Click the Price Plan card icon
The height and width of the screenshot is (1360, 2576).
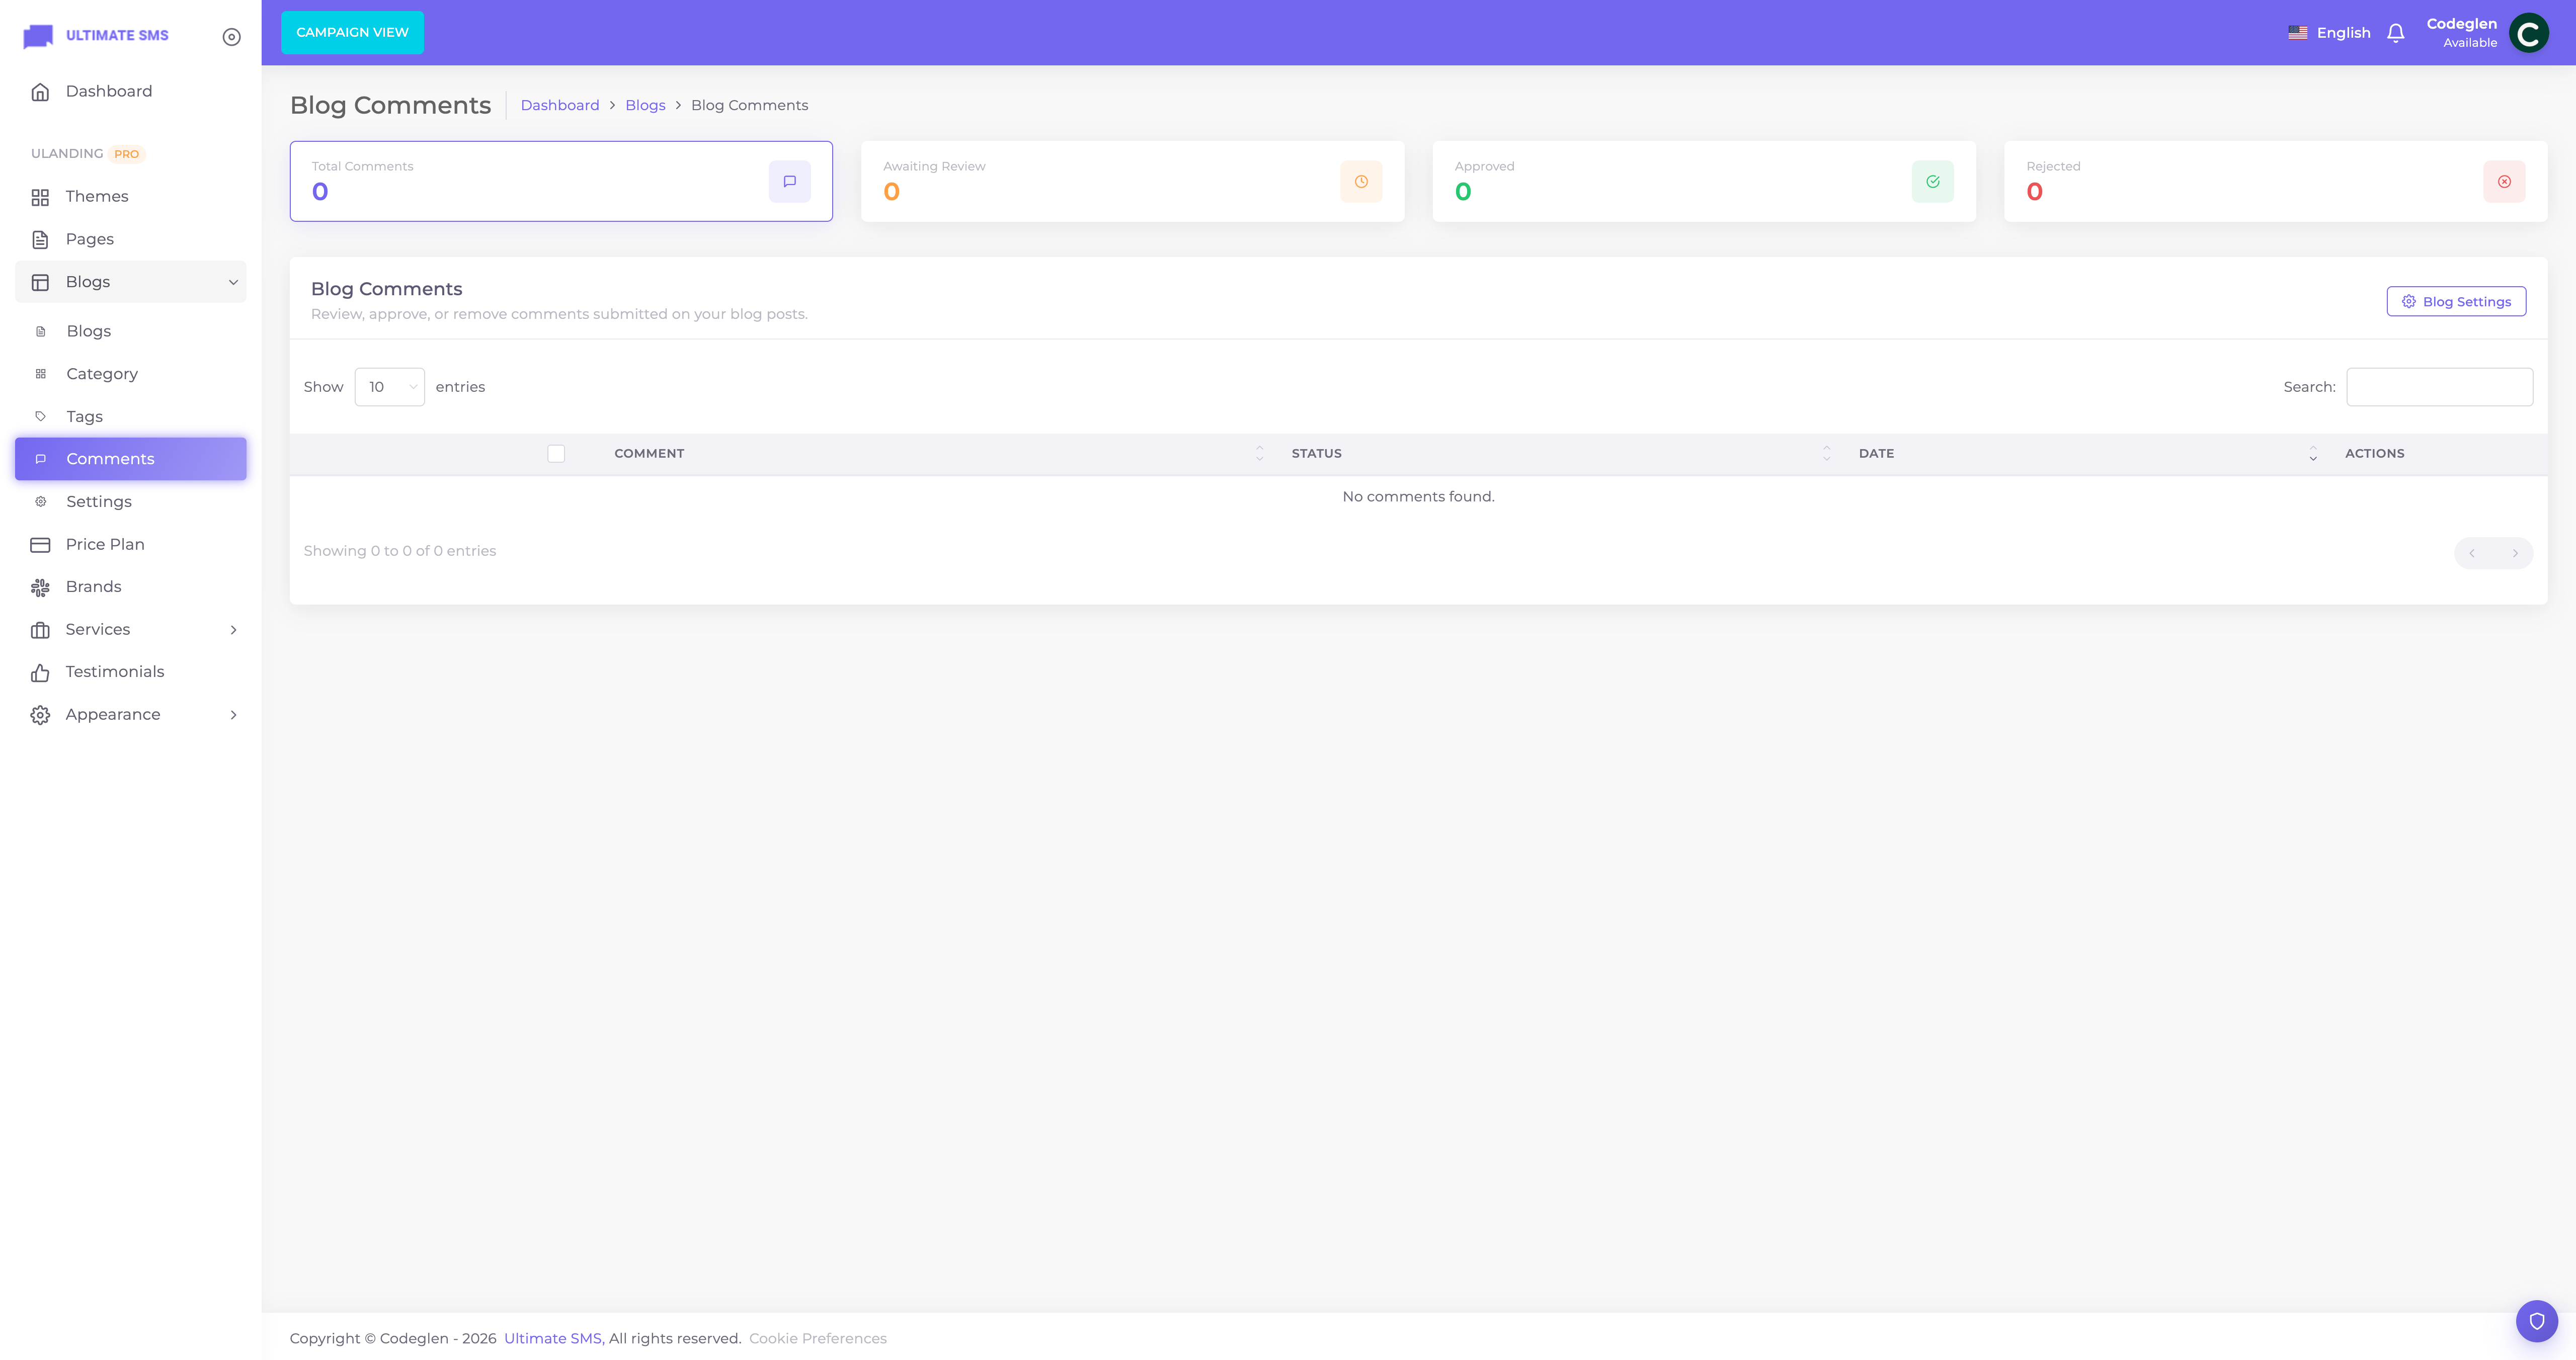[x=40, y=545]
